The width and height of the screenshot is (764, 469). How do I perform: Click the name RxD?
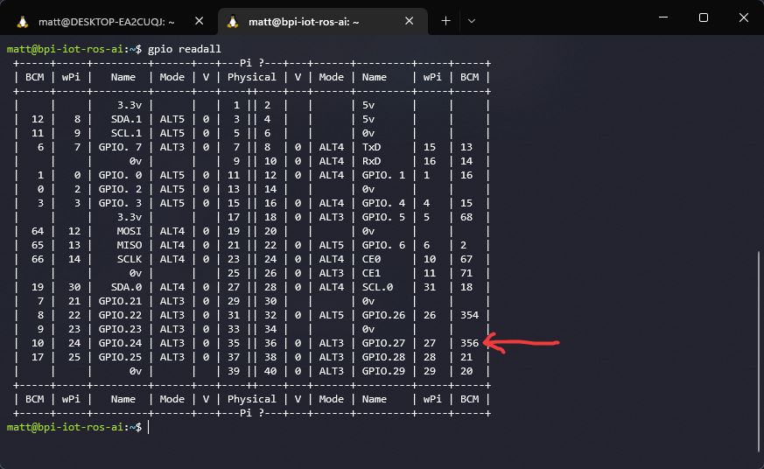[371, 161]
